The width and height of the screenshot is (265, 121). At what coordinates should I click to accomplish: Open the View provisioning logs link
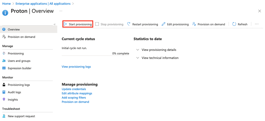pyautogui.click(x=76, y=67)
